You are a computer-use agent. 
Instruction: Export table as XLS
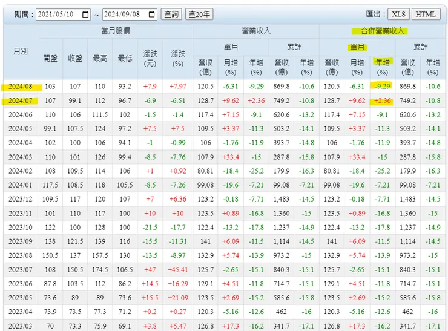point(398,14)
